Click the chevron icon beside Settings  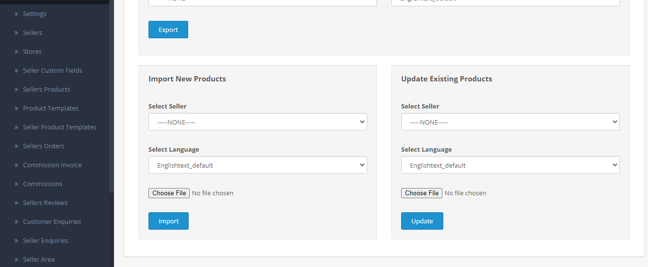coord(16,14)
